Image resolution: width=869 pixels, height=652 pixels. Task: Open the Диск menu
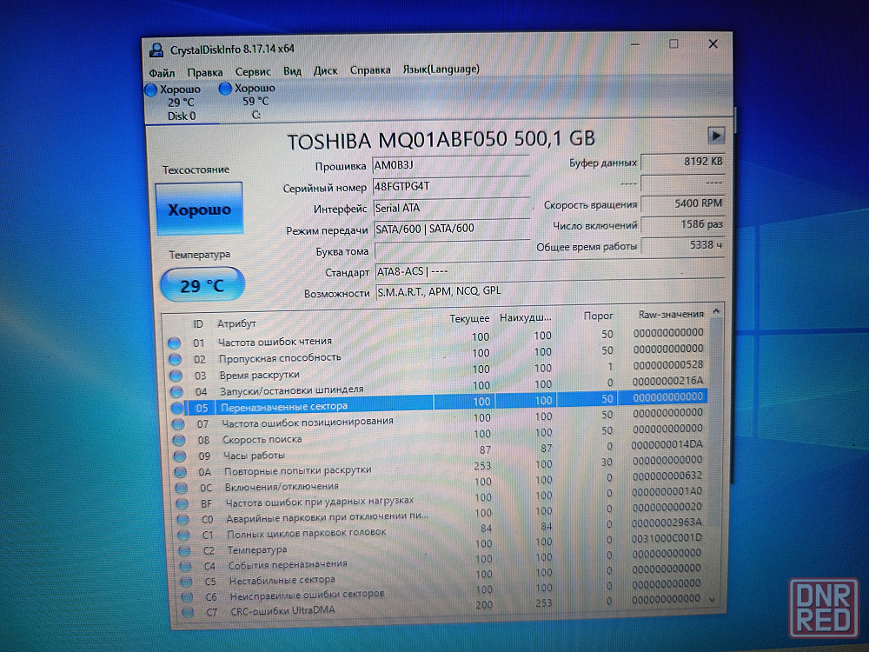[325, 71]
